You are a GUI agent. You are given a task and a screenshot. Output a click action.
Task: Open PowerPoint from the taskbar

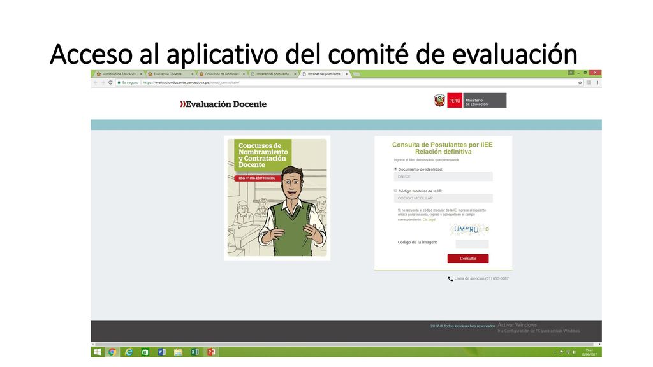click(211, 352)
